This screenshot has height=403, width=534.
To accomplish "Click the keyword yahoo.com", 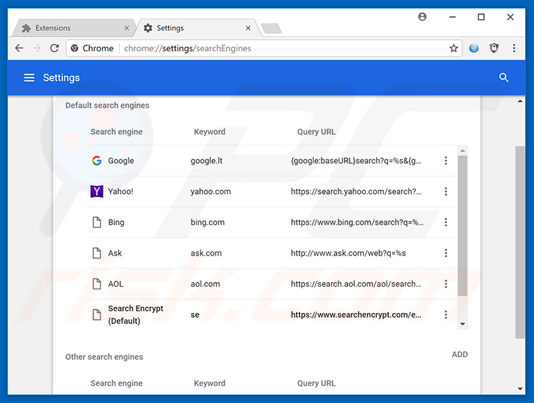I will (210, 191).
